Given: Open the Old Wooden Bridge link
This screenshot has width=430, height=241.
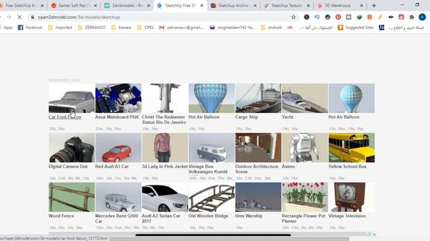Looking at the screenshot, I should coord(208,216).
